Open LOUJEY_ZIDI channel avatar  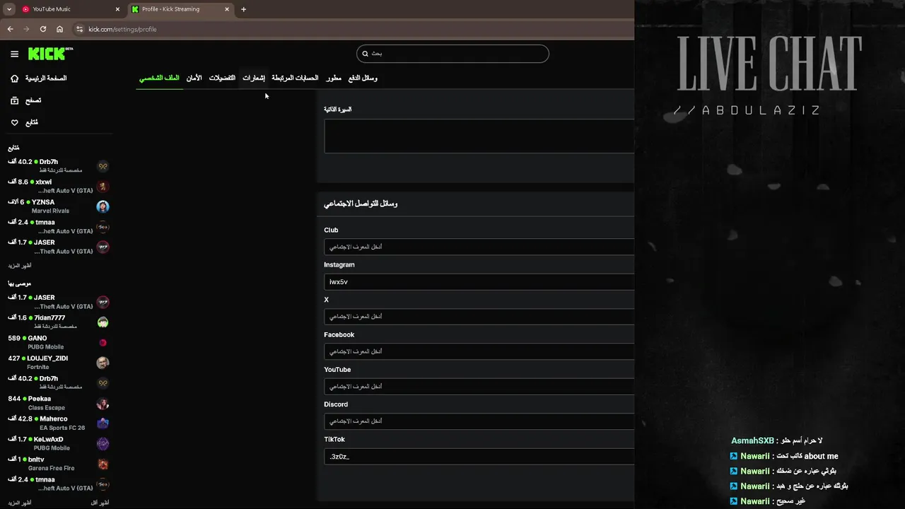(x=103, y=363)
